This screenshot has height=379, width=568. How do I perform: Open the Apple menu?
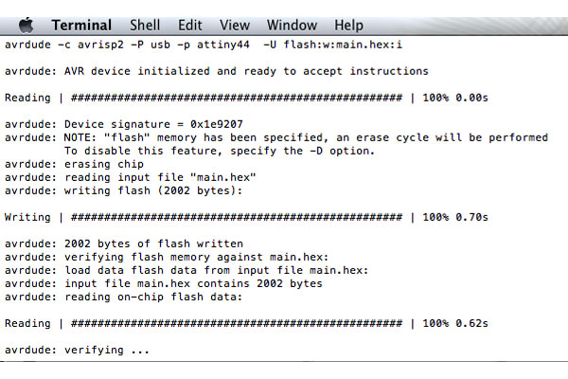click(27, 26)
